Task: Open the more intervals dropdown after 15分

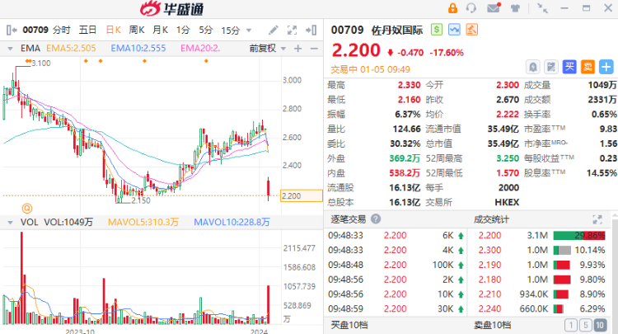Action: tap(249, 31)
